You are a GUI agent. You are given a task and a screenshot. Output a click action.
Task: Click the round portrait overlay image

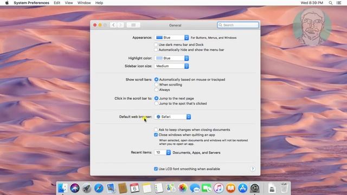(312, 27)
